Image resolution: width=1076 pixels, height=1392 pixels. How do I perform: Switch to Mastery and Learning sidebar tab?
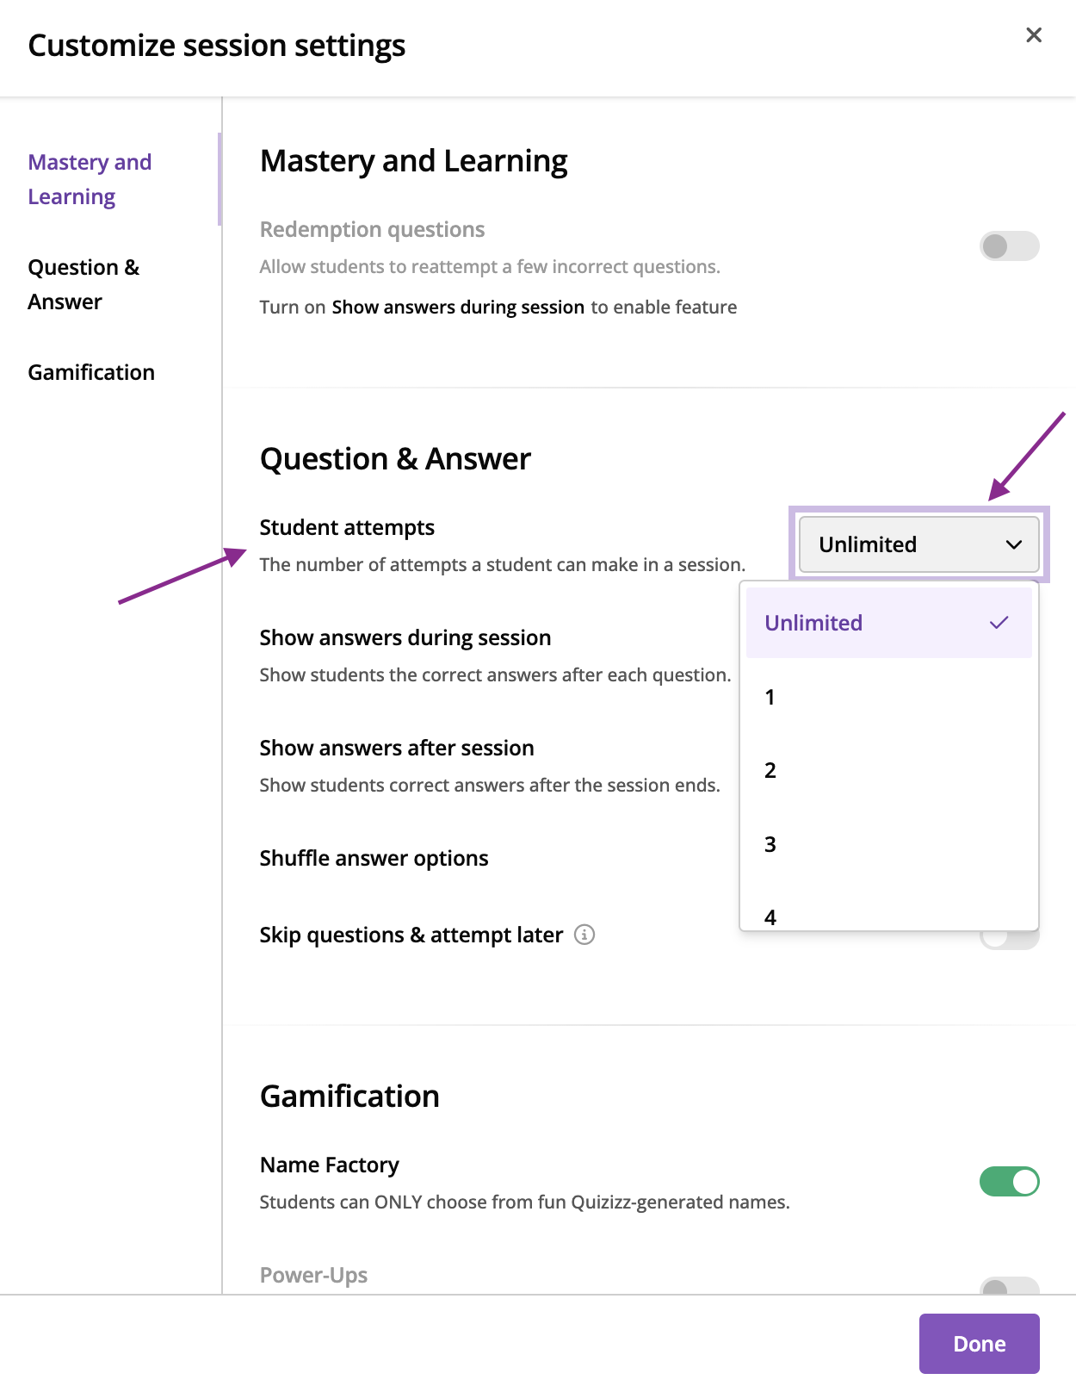(90, 179)
